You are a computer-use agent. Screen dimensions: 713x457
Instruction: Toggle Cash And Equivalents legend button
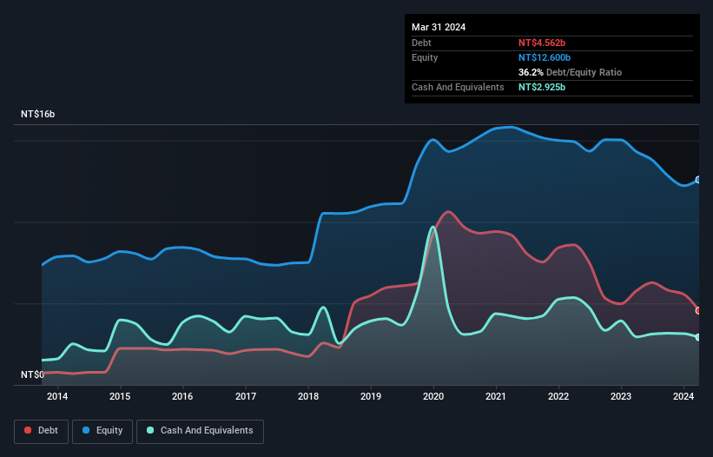point(200,431)
